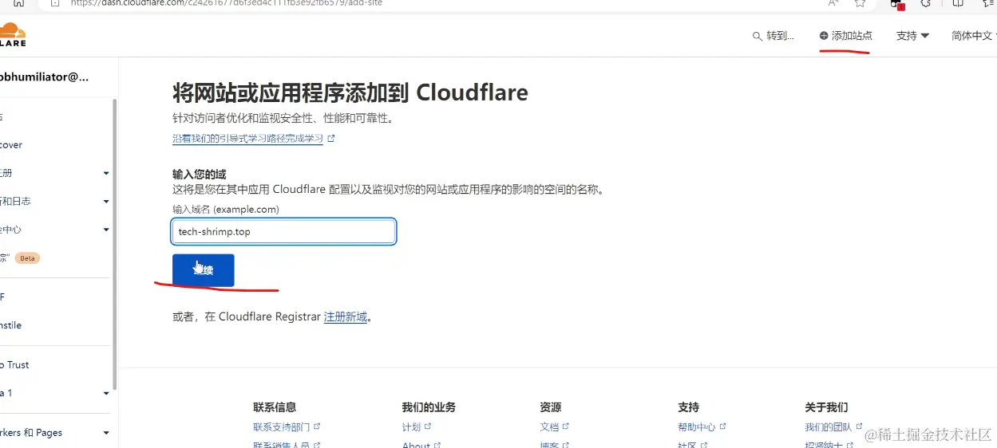Open 沿着我们的引导式学习路径完成学习 link
Viewport: 997px width, 448px height.
click(x=248, y=139)
